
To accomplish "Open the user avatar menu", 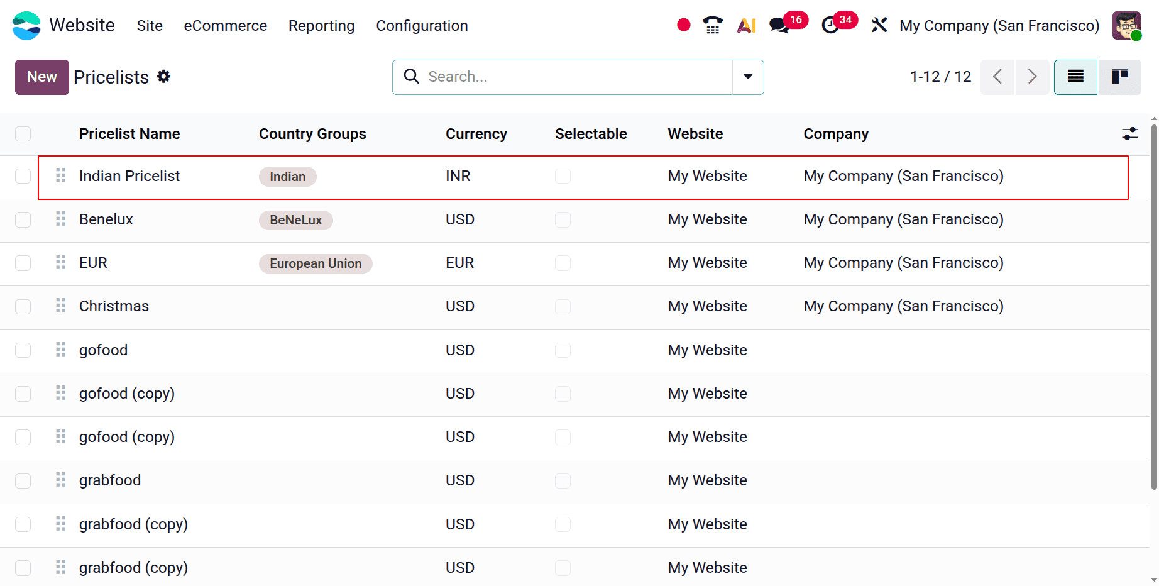I will click(x=1126, y=26).
